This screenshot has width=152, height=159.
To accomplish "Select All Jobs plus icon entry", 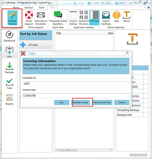I will point(36,45).
